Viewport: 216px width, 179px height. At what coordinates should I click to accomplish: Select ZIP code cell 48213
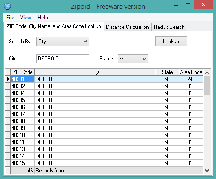[22, 149]
